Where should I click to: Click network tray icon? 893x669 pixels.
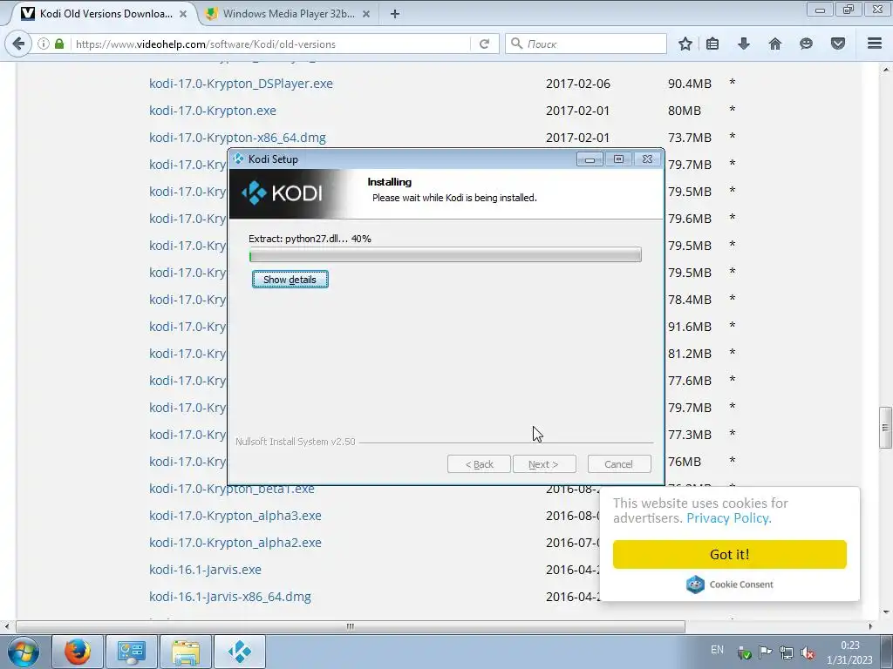pyautogui.click(x=787, y=652)
